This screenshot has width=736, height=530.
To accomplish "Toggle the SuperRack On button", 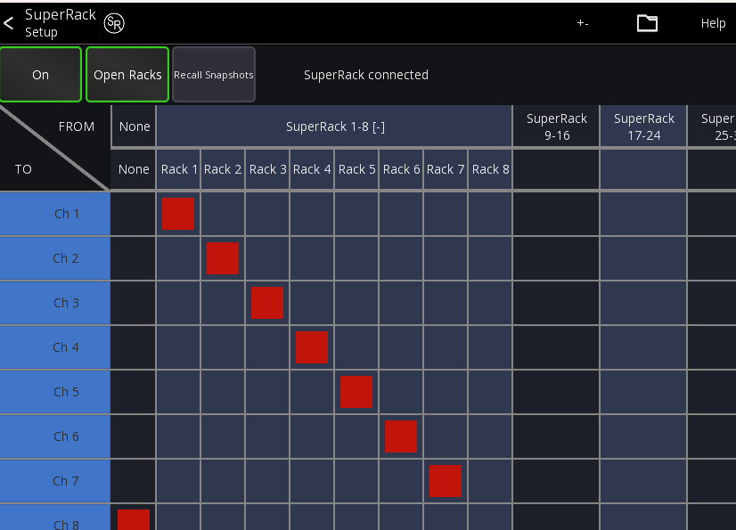I will 41,75.
